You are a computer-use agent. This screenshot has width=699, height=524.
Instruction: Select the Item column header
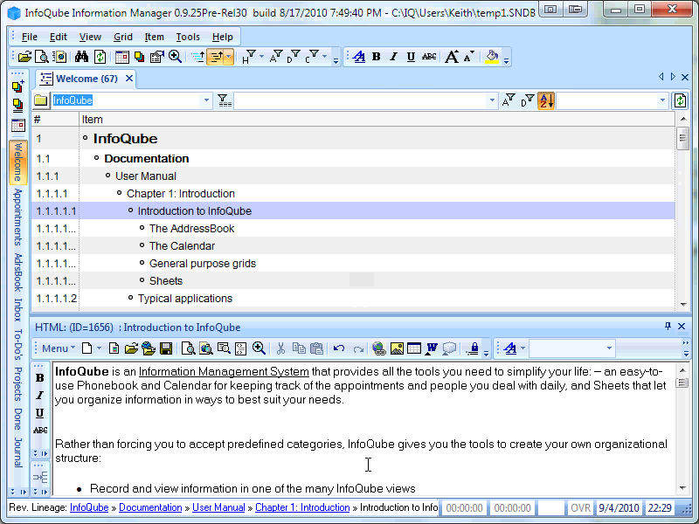[x=377, y=120]
